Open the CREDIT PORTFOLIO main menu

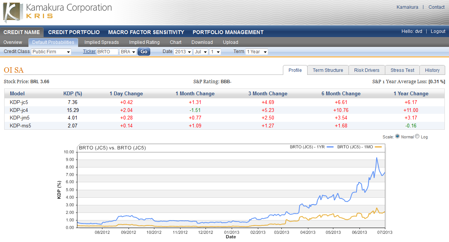tap(74, 32)
